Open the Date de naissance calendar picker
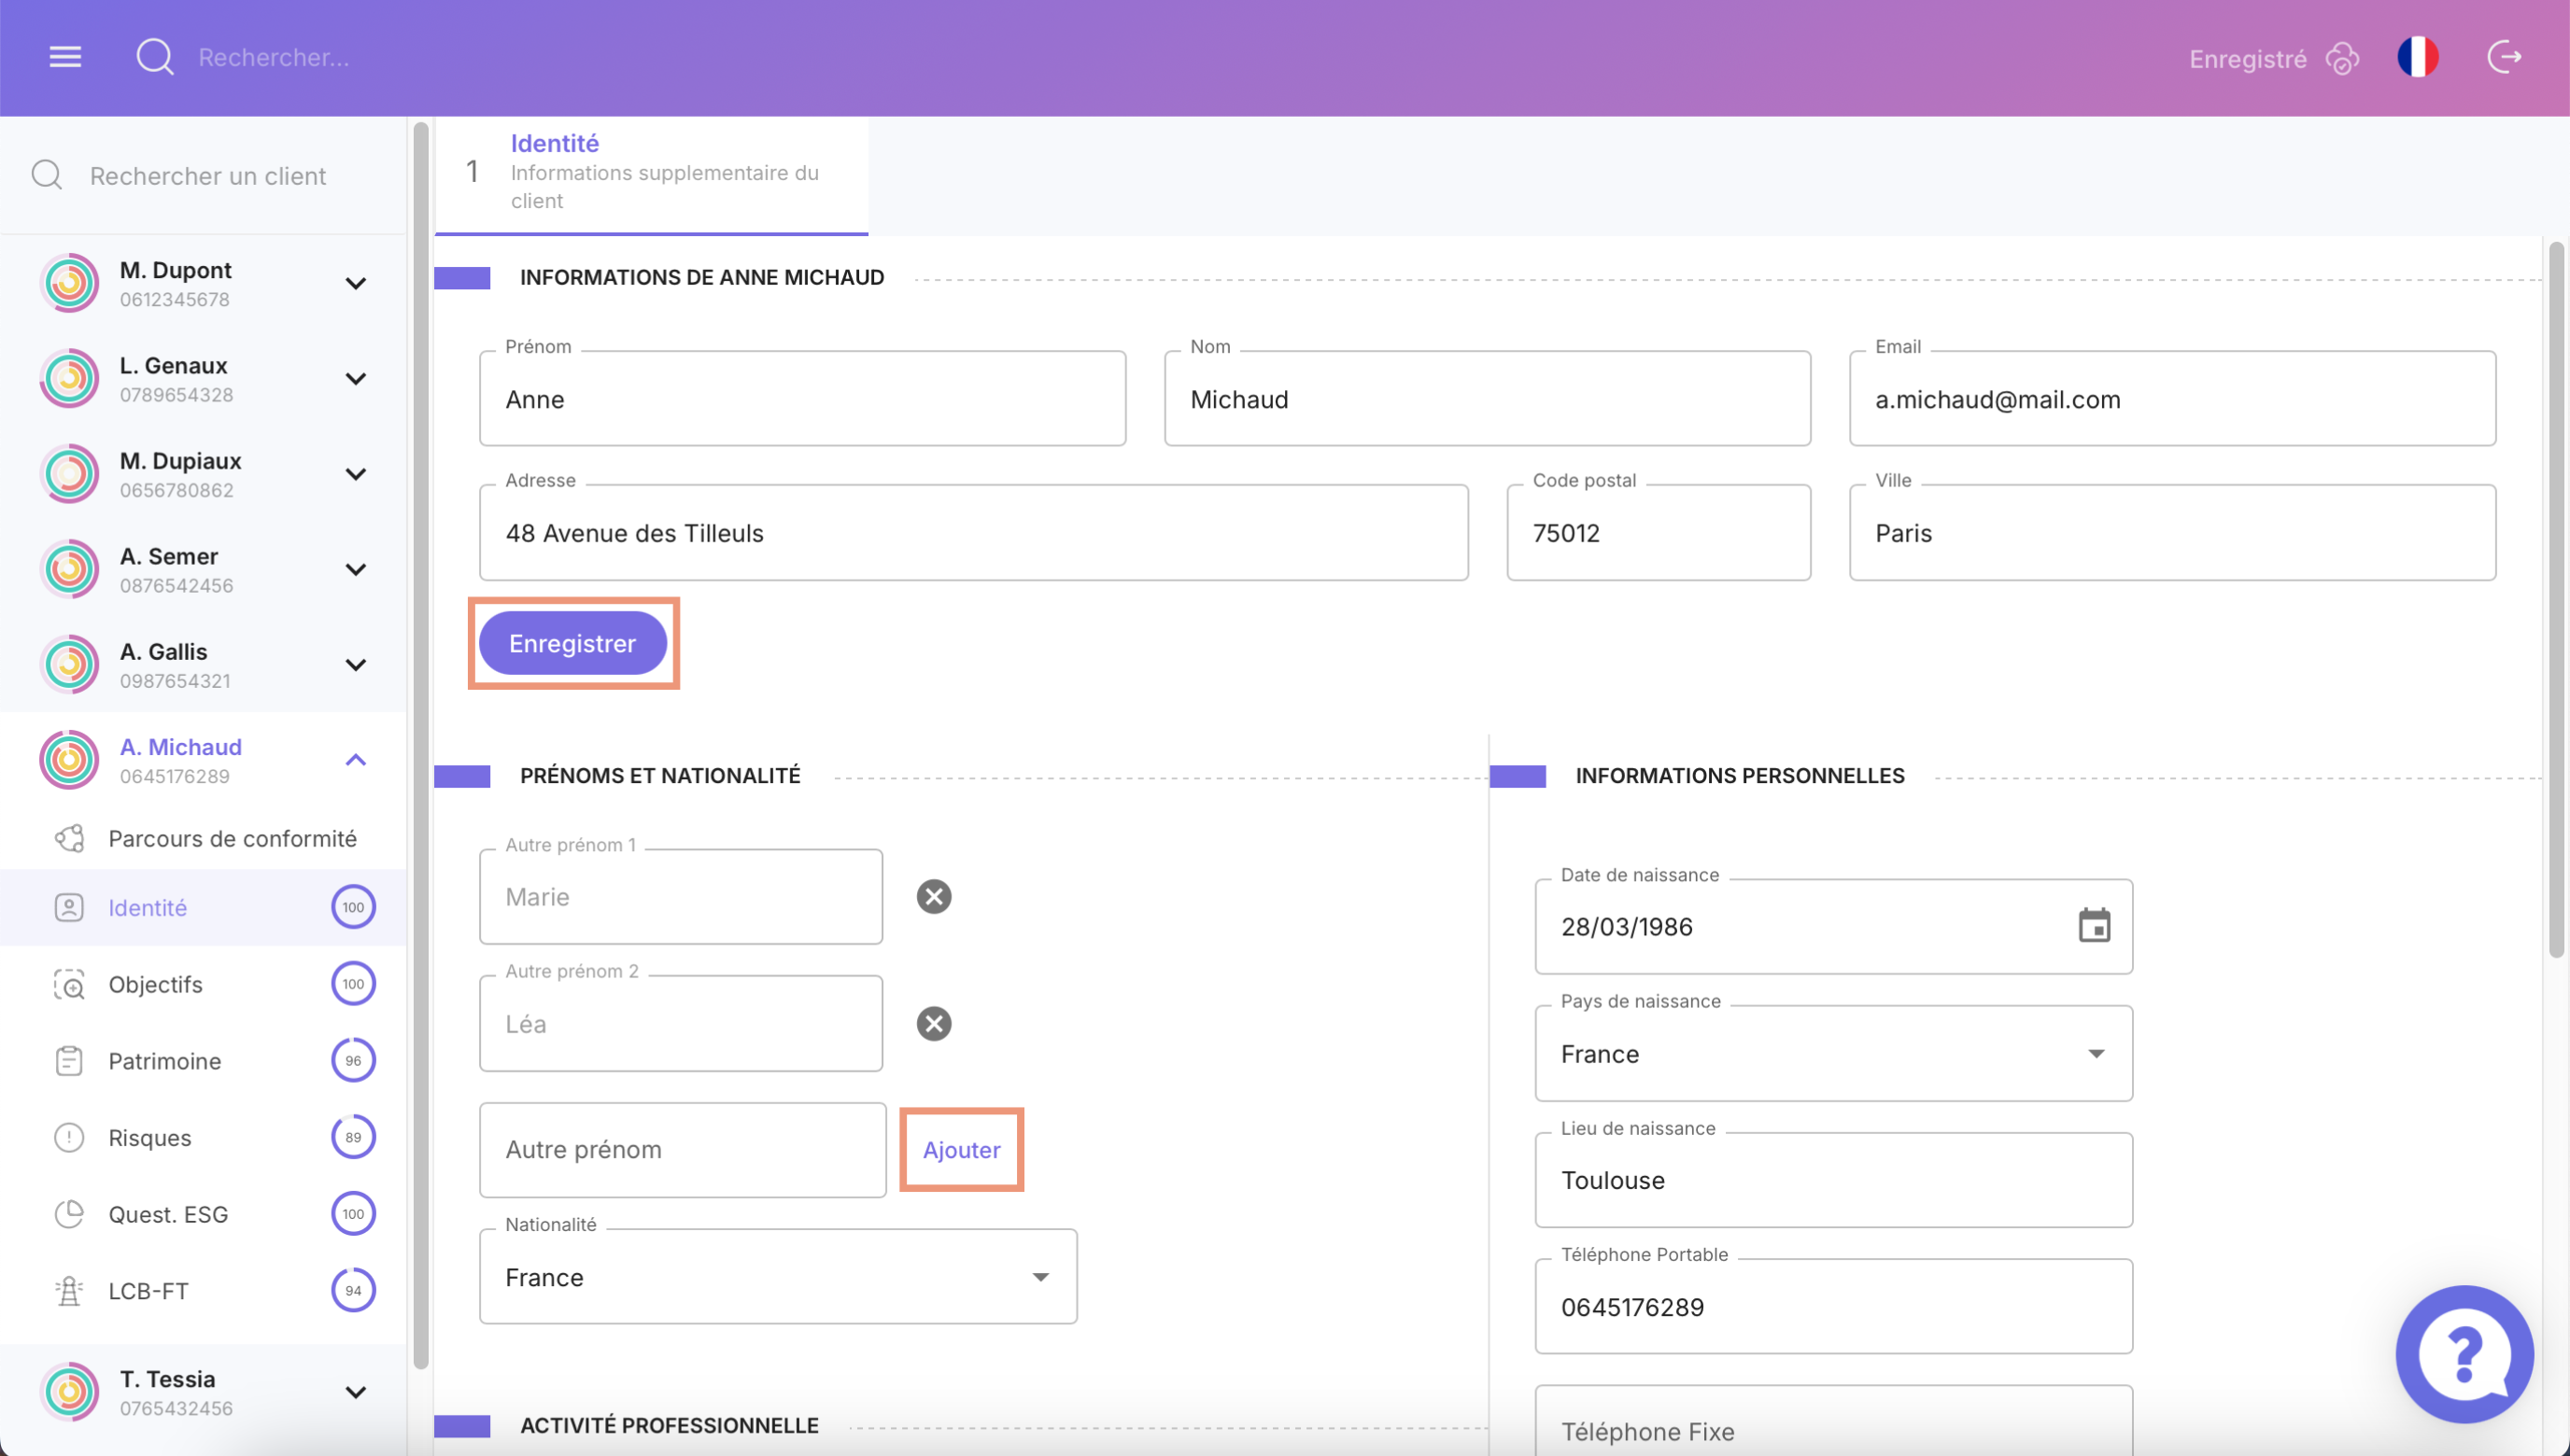This screenshot has height=1456, width=2570. click(2095, 926)
